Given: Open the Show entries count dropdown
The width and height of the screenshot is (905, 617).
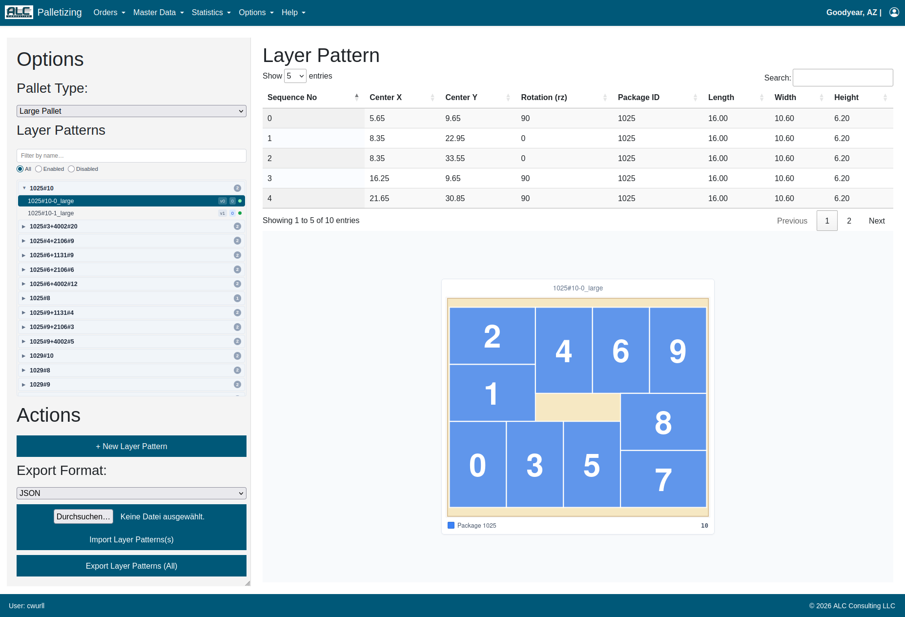Looking at the screenshot, I should (x=295, y=76).
